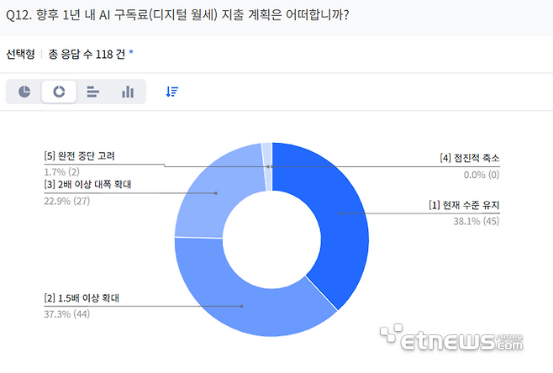
Task: Switch to horizontal bar chart view
Action: tap(93, 92)
